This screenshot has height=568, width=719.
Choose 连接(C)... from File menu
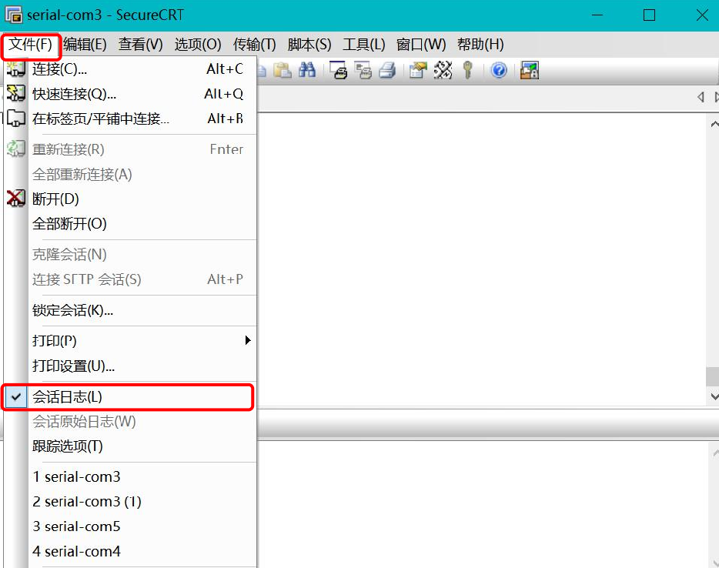pos(130,68)
